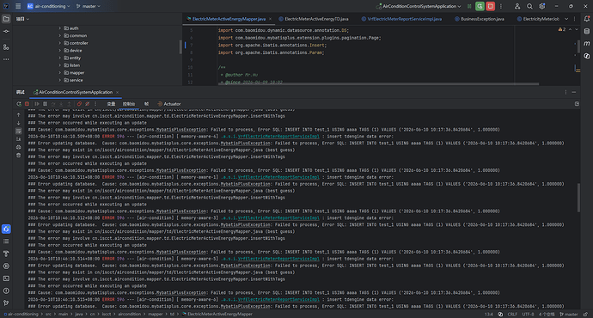Switch to ElectricMeterActiveEnergyTD.java tab
Viewport: 593px width, 318px height.
[x=314, y=19]
